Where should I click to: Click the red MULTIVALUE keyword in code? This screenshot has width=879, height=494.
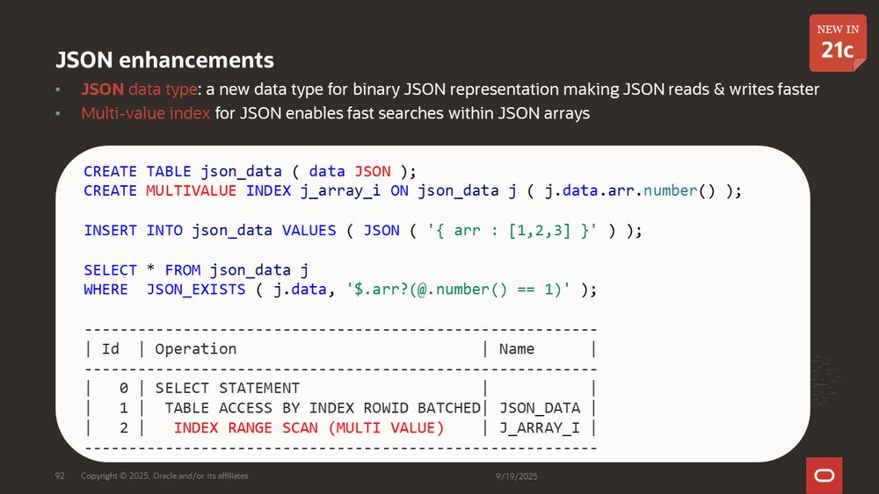point(191,190)
